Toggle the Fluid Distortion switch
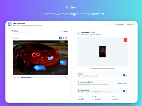Image resolution: width=142 pixels, height=106 pixels. (125, 91)
